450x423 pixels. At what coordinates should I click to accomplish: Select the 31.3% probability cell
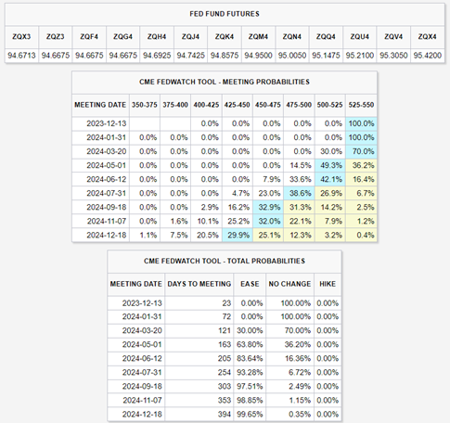click(299, 207)
